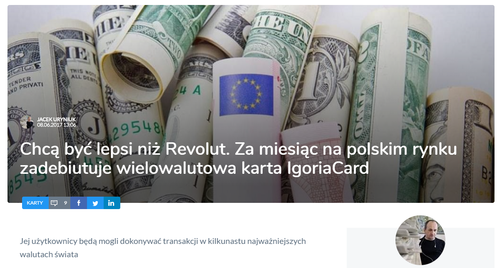This screenshot has width=502, height=268.
Task: Click headline line starting 'zadebiutuje wielowalutowa'
Action: pyautogui.click(x=194, y=169)
